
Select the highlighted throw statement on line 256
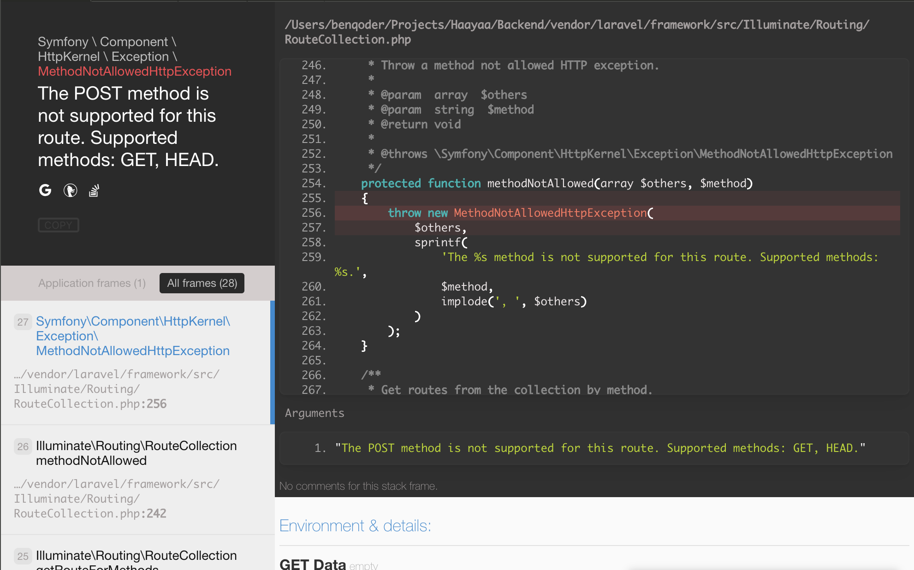(x=517, y=213)
